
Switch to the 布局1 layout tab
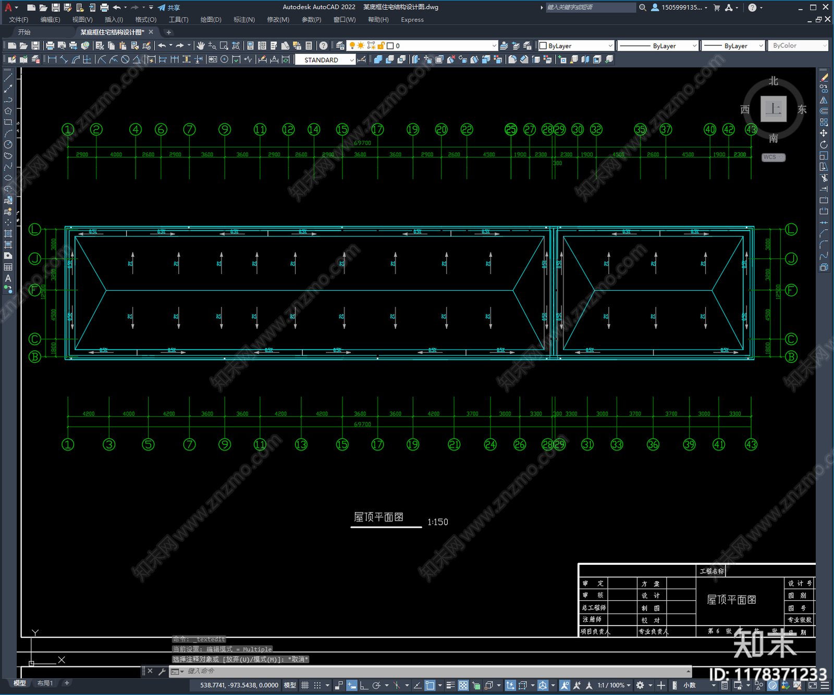45,683
